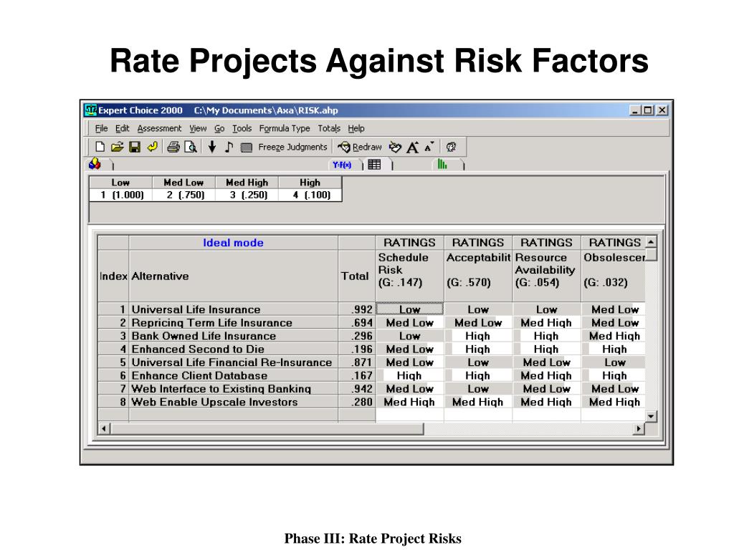
Task: Open the Assessment menu
Action: (x=159, y=128)
